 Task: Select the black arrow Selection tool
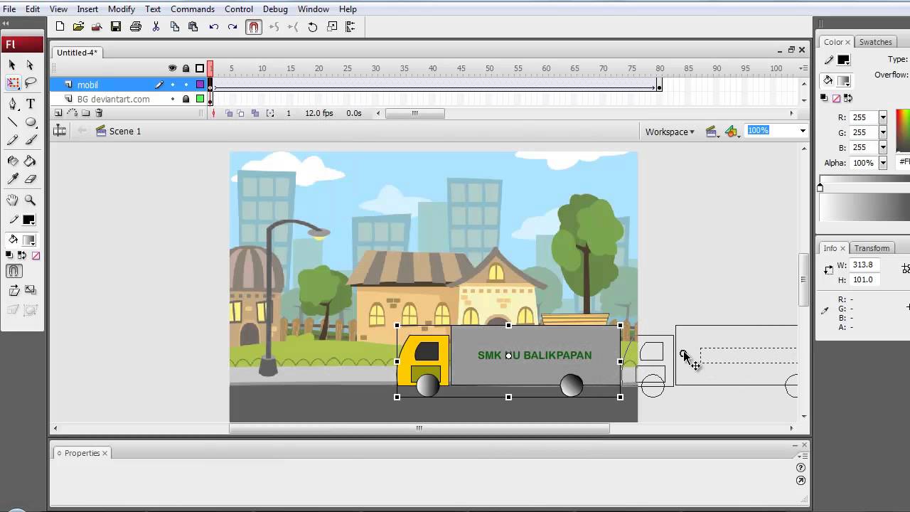click(x=12, y=65)
